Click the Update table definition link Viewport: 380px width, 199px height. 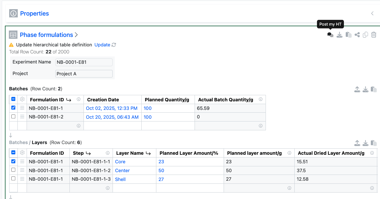pos(102,45)
